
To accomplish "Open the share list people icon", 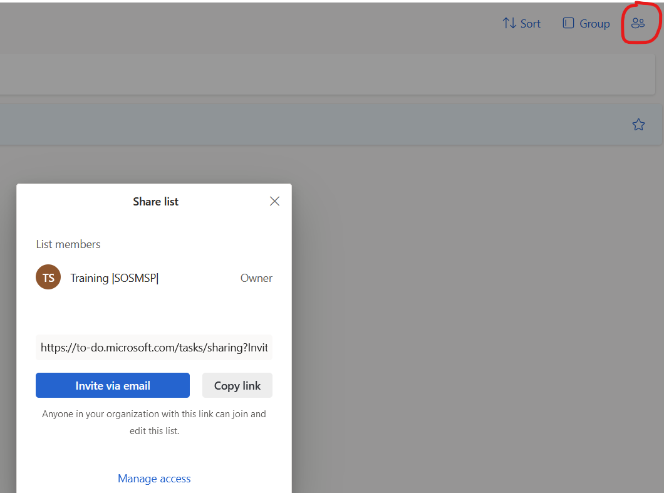I will point(638,23).
